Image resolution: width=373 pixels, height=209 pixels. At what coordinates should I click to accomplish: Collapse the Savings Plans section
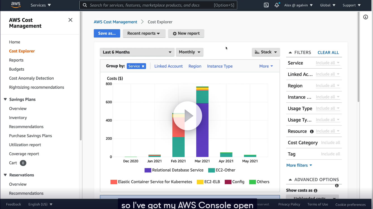point(5,99)
